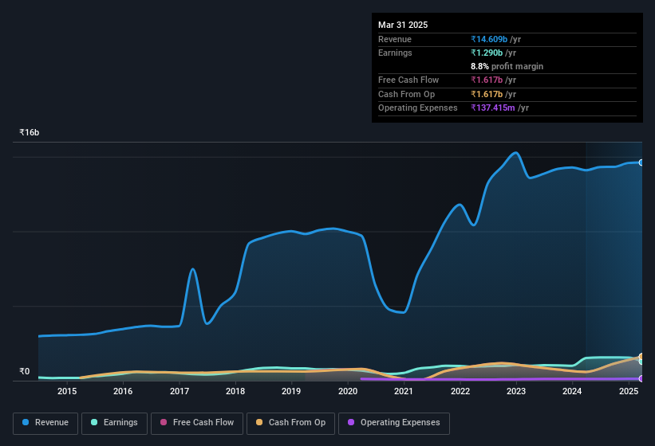The image size is (655, 446).
Task: Click the 2021 x-axis label
Action: tap(404, 391)
